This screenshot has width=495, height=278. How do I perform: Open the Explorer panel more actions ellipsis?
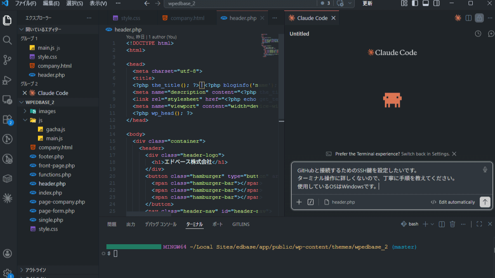(x=89, y=18)
